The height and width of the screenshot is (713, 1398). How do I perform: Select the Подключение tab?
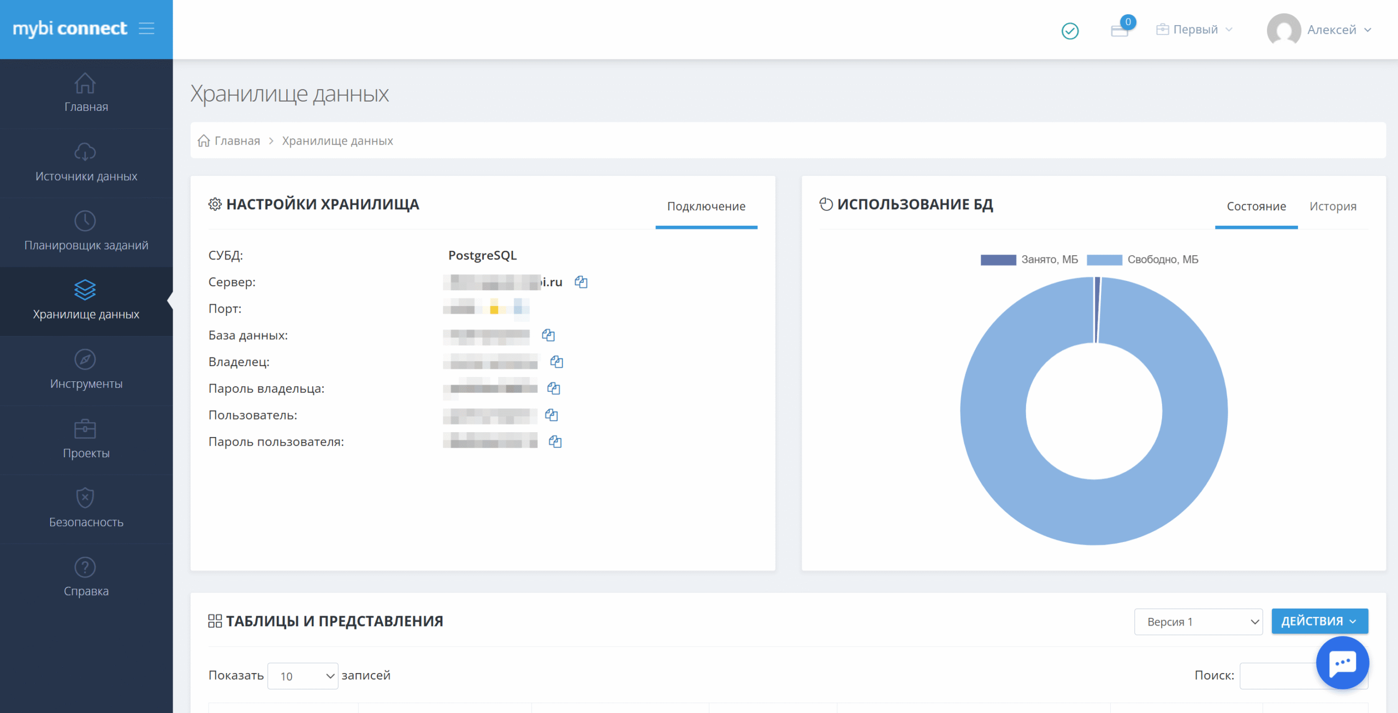pos(706,207)
